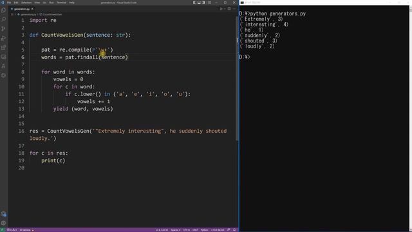Click line number 16 in the gutter
Viewport: 412px width, 232px height.
[21, 131]
